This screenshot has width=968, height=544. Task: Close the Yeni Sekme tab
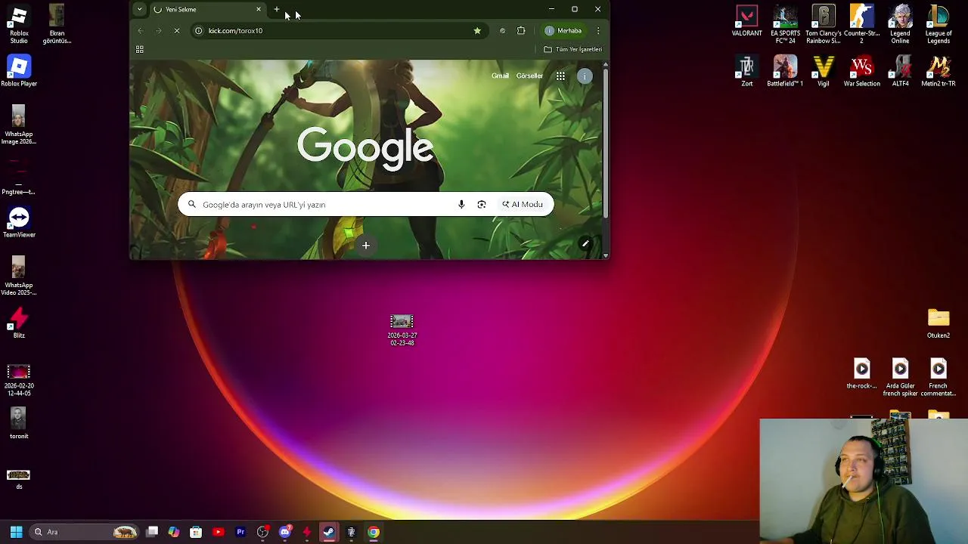(259, 9)
